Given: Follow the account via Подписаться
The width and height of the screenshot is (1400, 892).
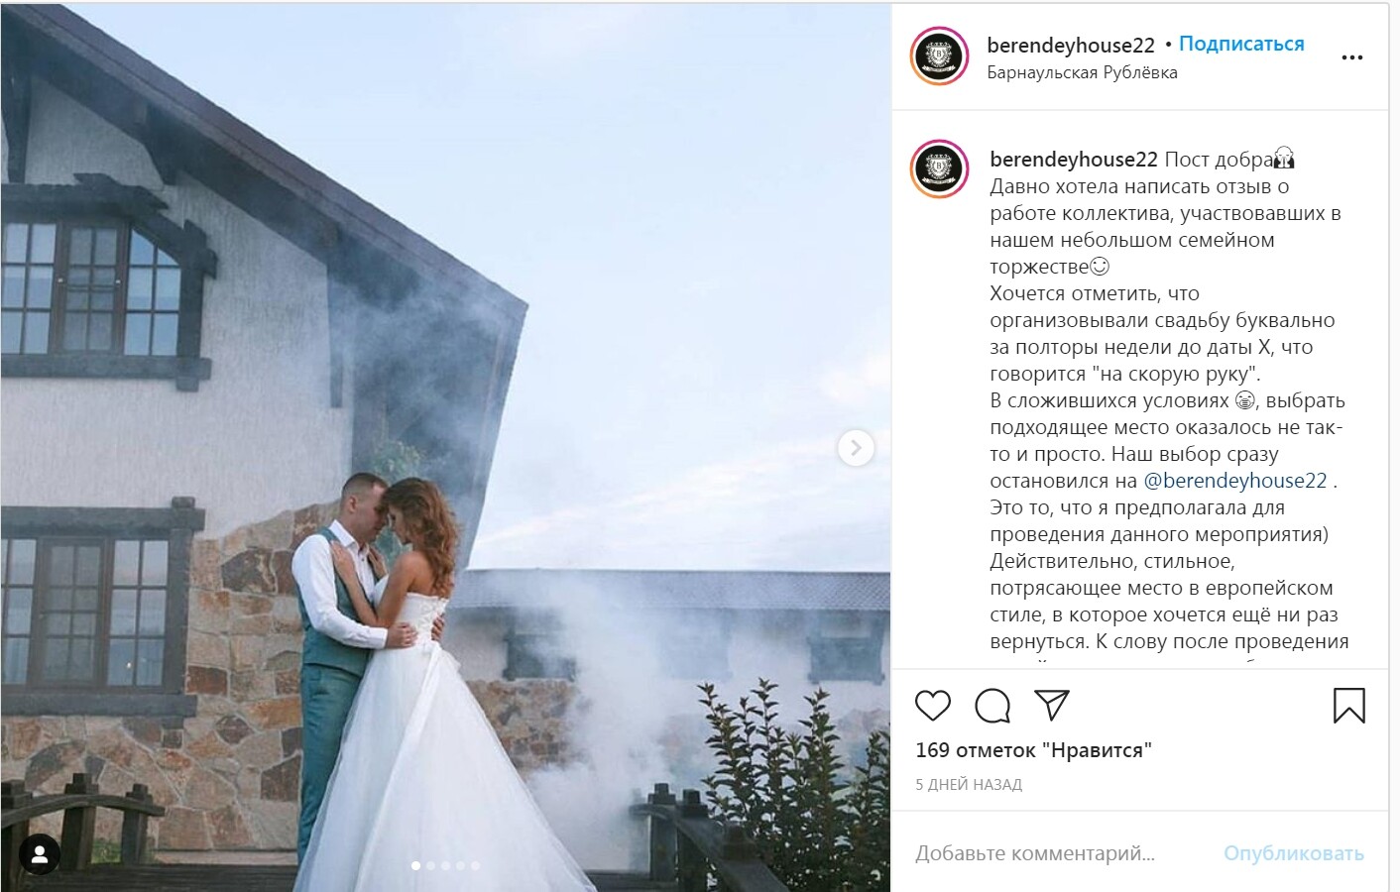Looking at the screenshot, I should (1241, 44).
